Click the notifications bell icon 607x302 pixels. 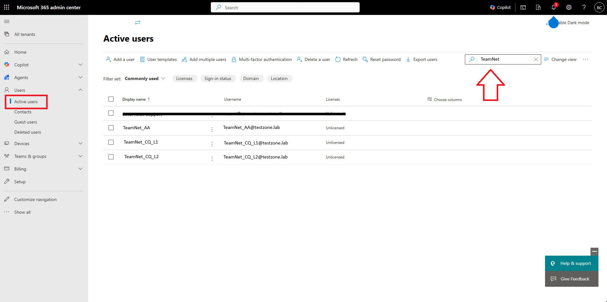tap(553, 8)
